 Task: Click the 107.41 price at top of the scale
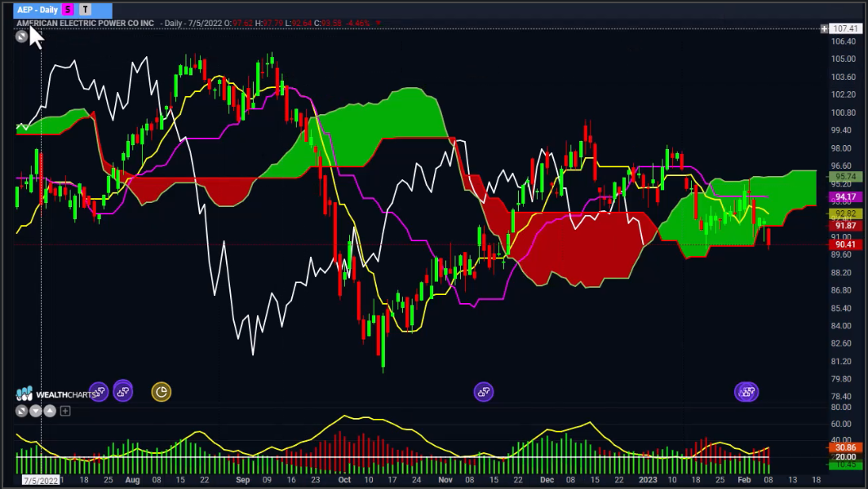(x=845, y=29)
